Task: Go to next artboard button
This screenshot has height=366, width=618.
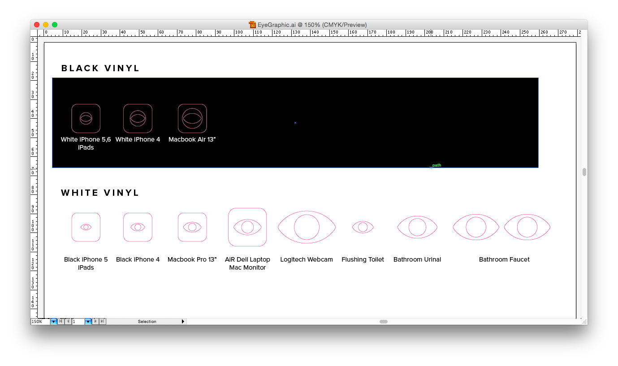Action: point(95,322)
